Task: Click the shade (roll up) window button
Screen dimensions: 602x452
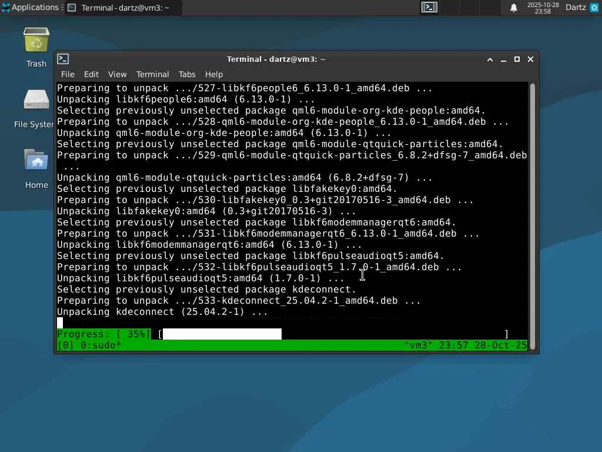Action: coord(490,59)
